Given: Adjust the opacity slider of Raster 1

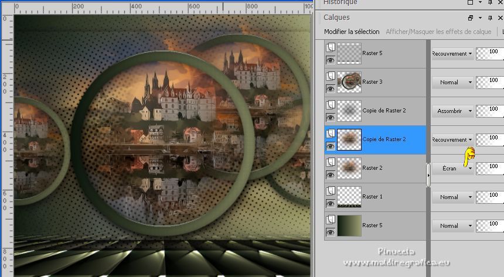Looking at the screenshot, I should coord(490,197).
